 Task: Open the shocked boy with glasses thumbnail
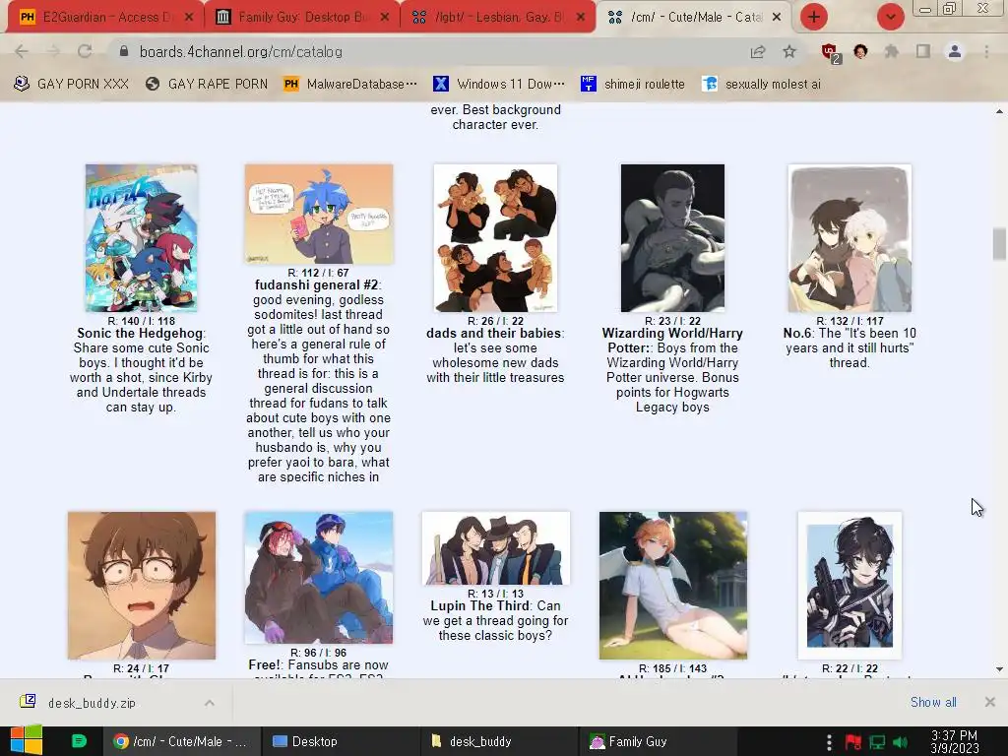142,585
